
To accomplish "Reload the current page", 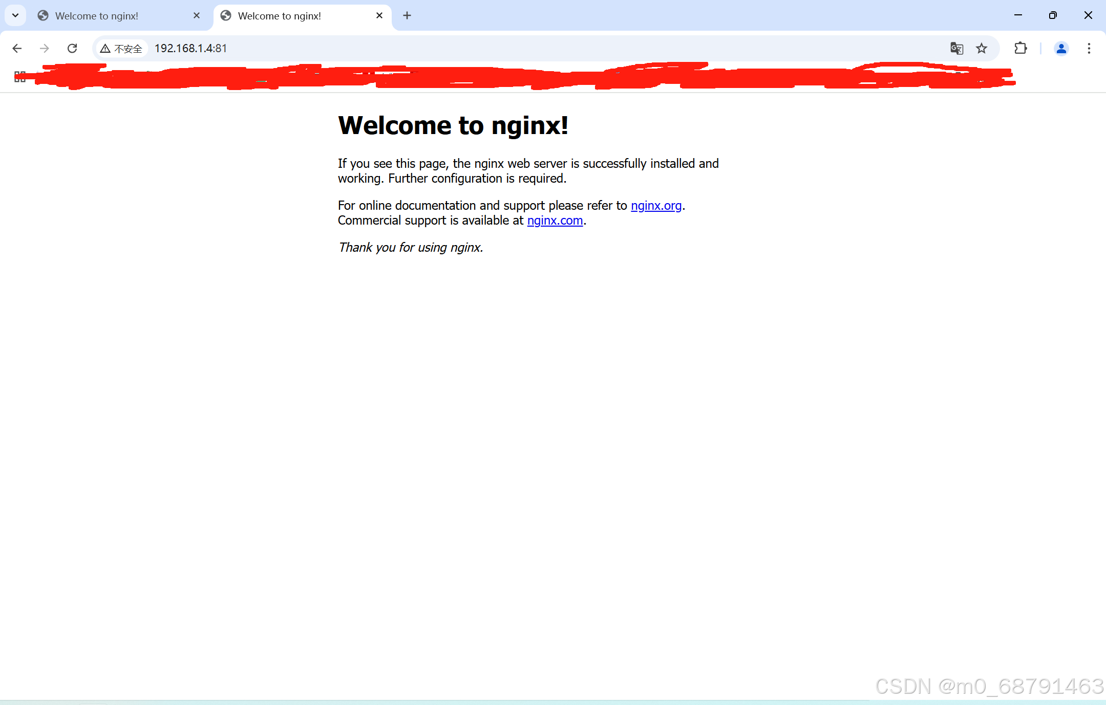I will [72, 48].
